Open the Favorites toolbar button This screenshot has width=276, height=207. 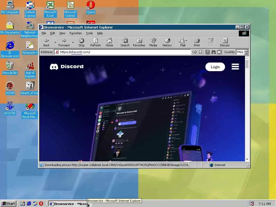pos(139,42)
